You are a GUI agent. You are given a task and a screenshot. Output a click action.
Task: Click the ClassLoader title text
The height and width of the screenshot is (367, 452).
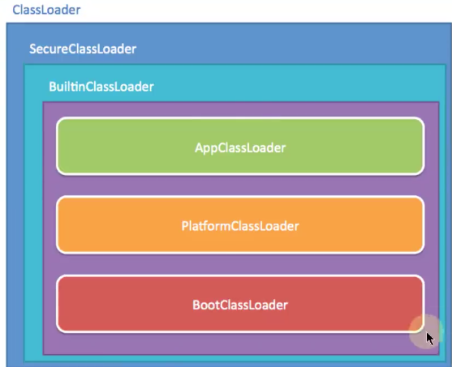[x=46, y=10]
